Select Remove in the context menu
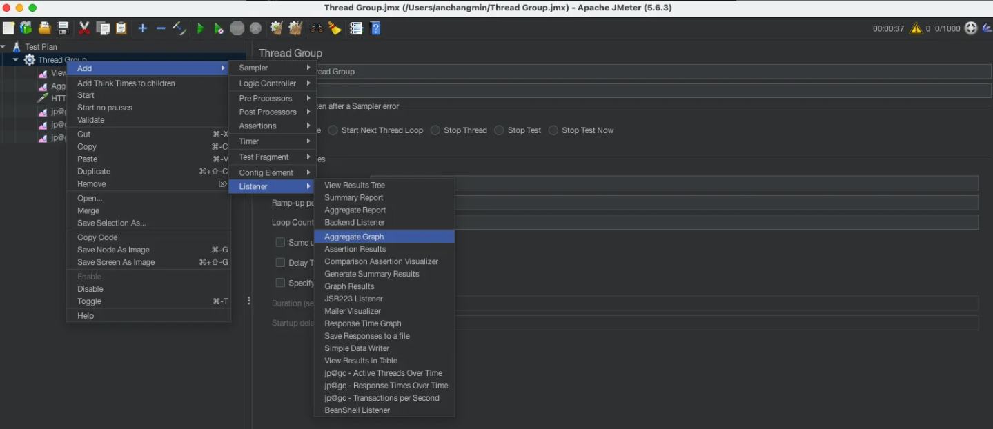This screenshot has height=429, width=993. [148, 184]
